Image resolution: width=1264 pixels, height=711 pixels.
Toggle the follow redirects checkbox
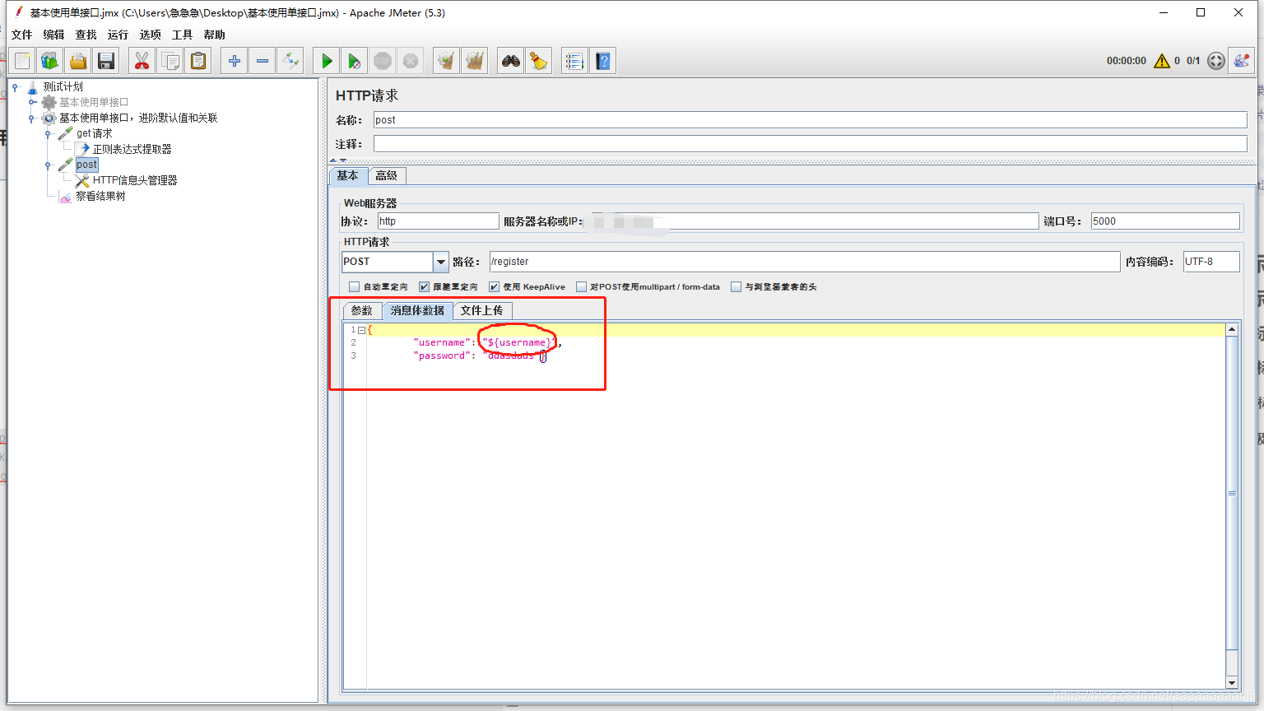point(424,287)
